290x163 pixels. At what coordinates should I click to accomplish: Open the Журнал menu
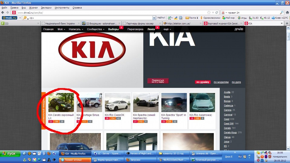pyautogui.click(x=33, y=8)
